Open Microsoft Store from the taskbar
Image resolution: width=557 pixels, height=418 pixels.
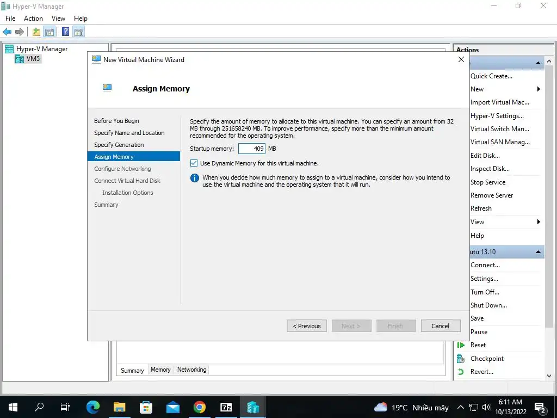[x=146, y=407]
